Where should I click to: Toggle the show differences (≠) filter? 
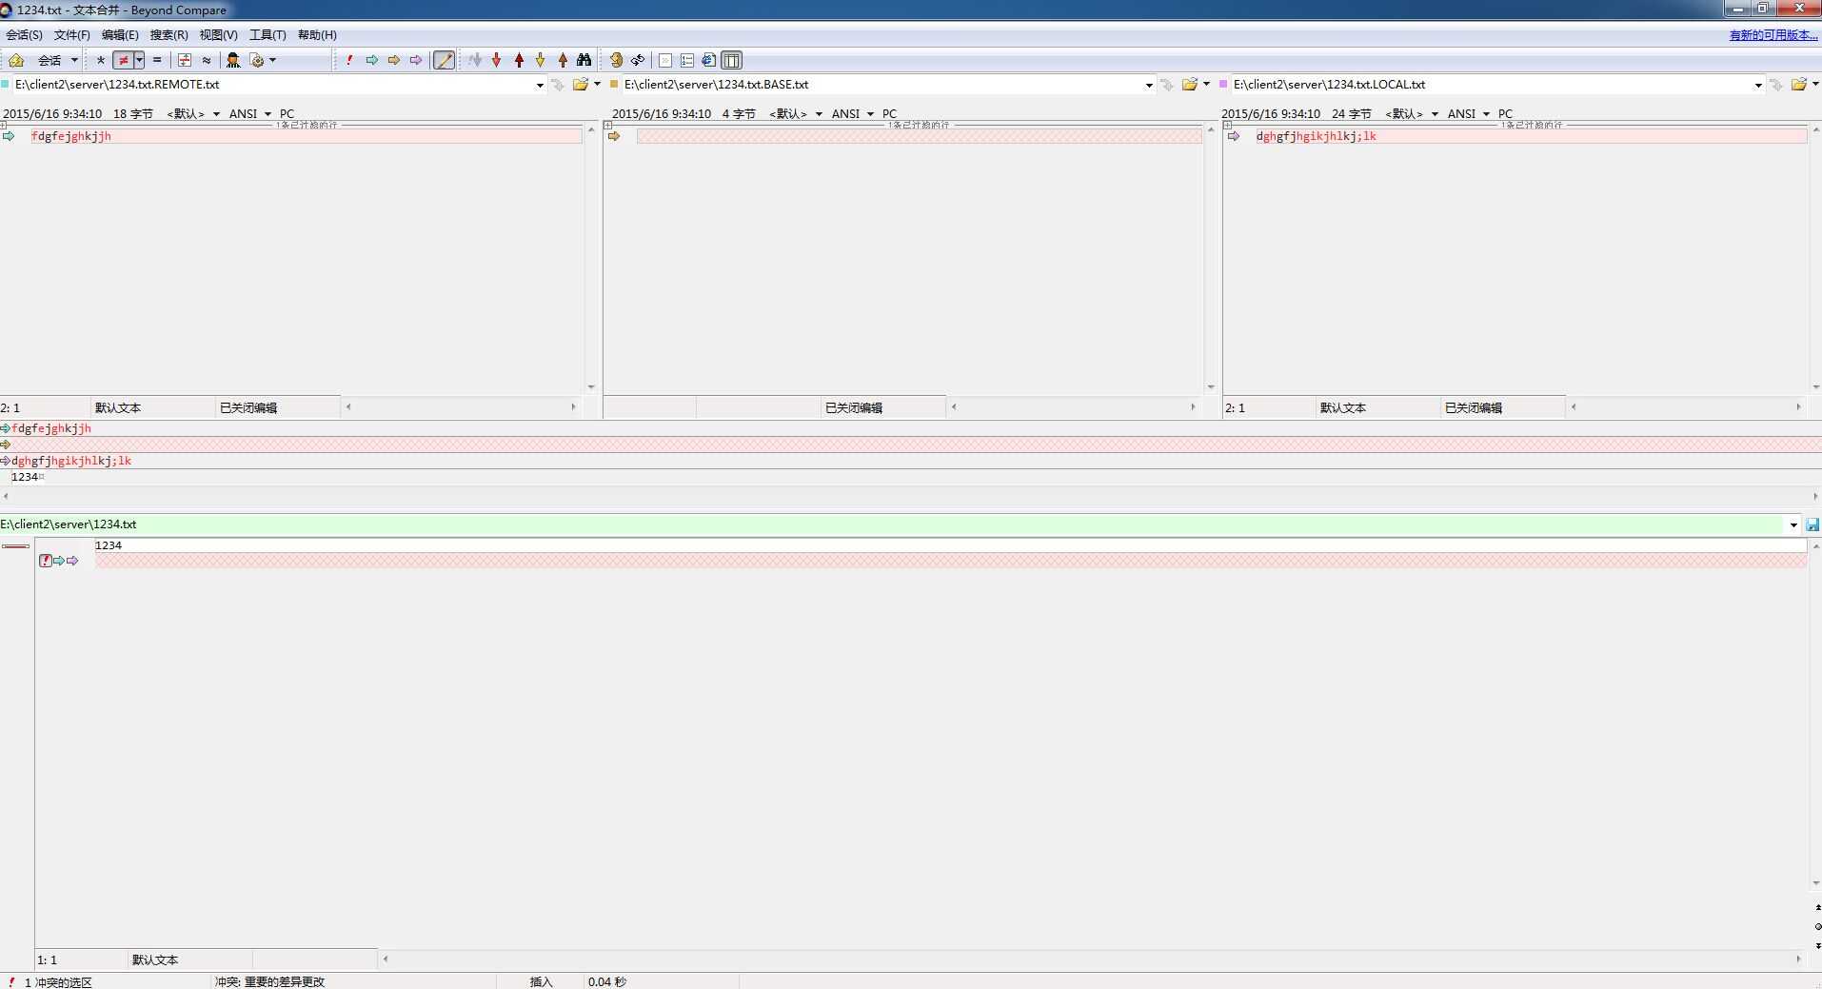pyautogui.click(x=123, y=60)
